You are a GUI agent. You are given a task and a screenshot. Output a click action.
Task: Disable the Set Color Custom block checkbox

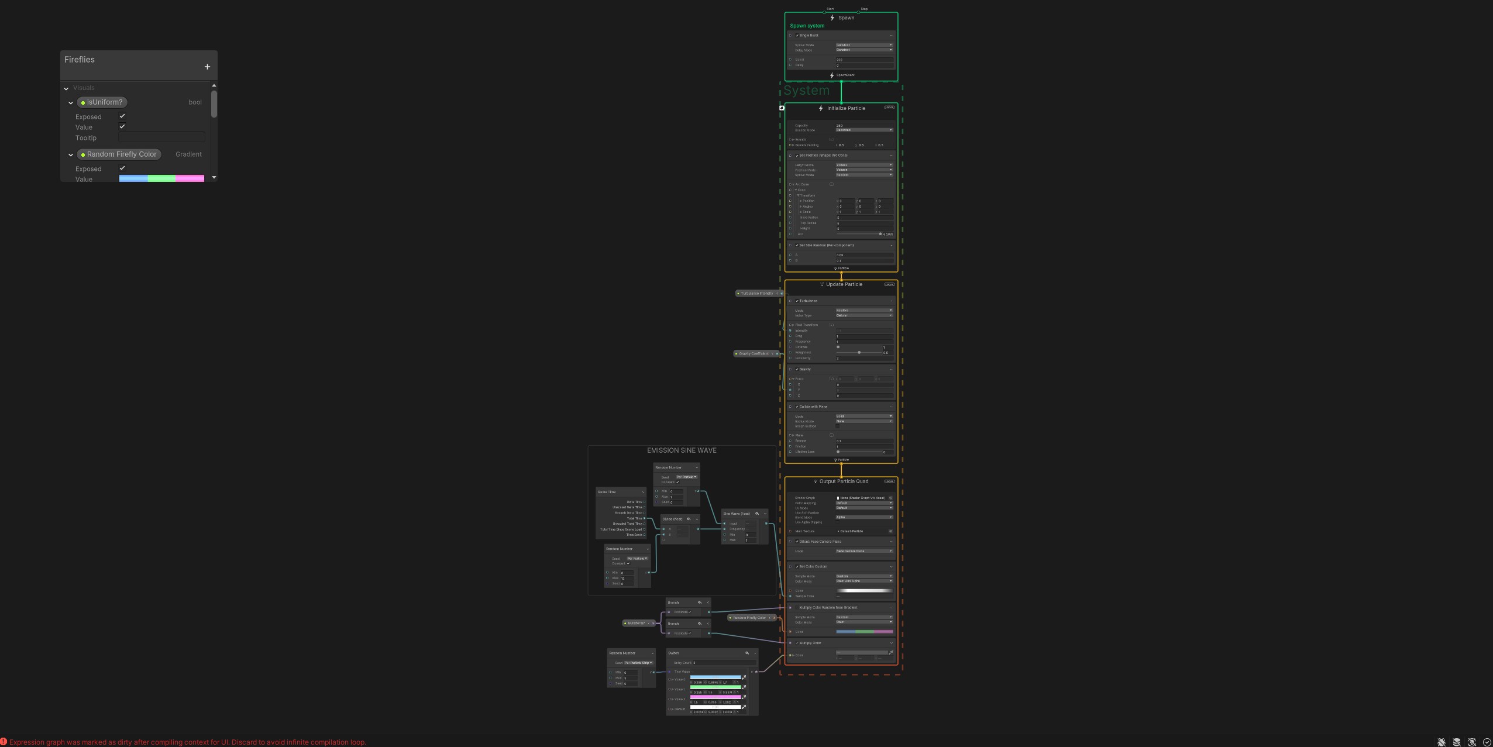point(797,566)
